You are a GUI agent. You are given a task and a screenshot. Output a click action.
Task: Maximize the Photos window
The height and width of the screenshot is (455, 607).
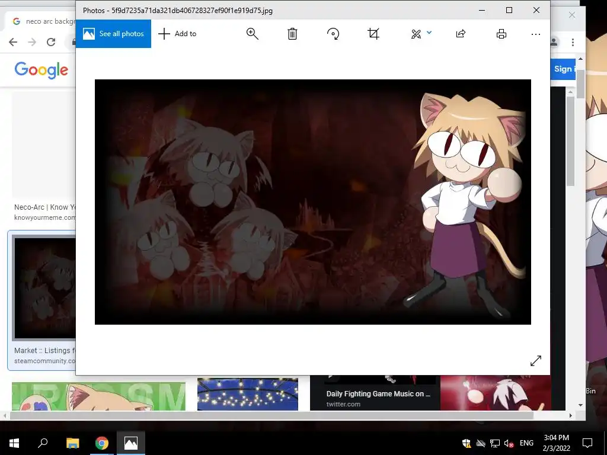coord(509,10)
